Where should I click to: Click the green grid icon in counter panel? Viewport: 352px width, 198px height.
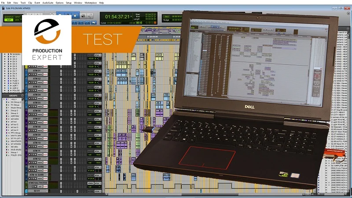(x=138, y=23)
